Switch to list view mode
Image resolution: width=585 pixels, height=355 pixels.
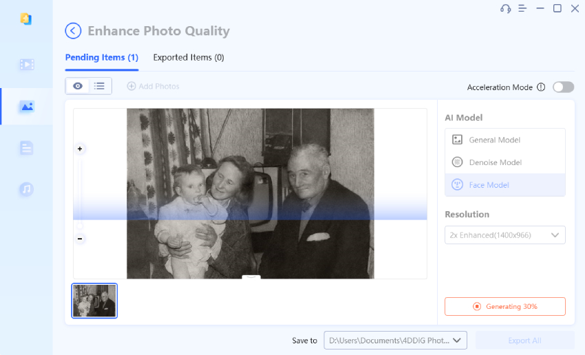[x=100, y=86]
